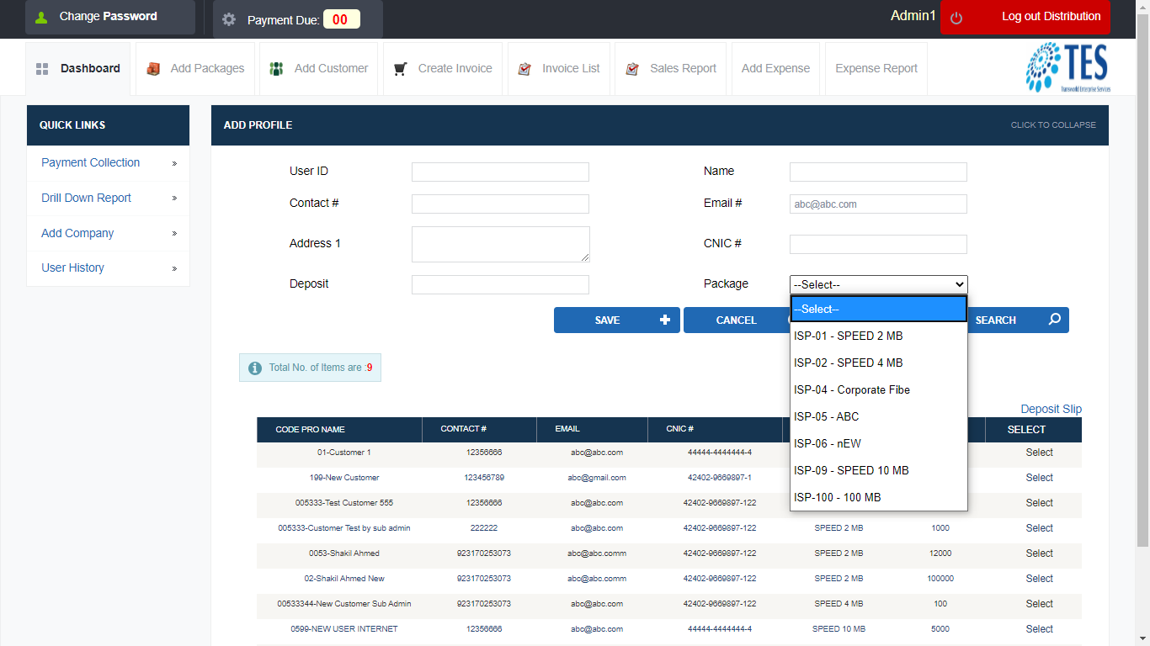The image size is (1150, 646).
Task: Click into the Contact # field
Action: pos(500,204)
